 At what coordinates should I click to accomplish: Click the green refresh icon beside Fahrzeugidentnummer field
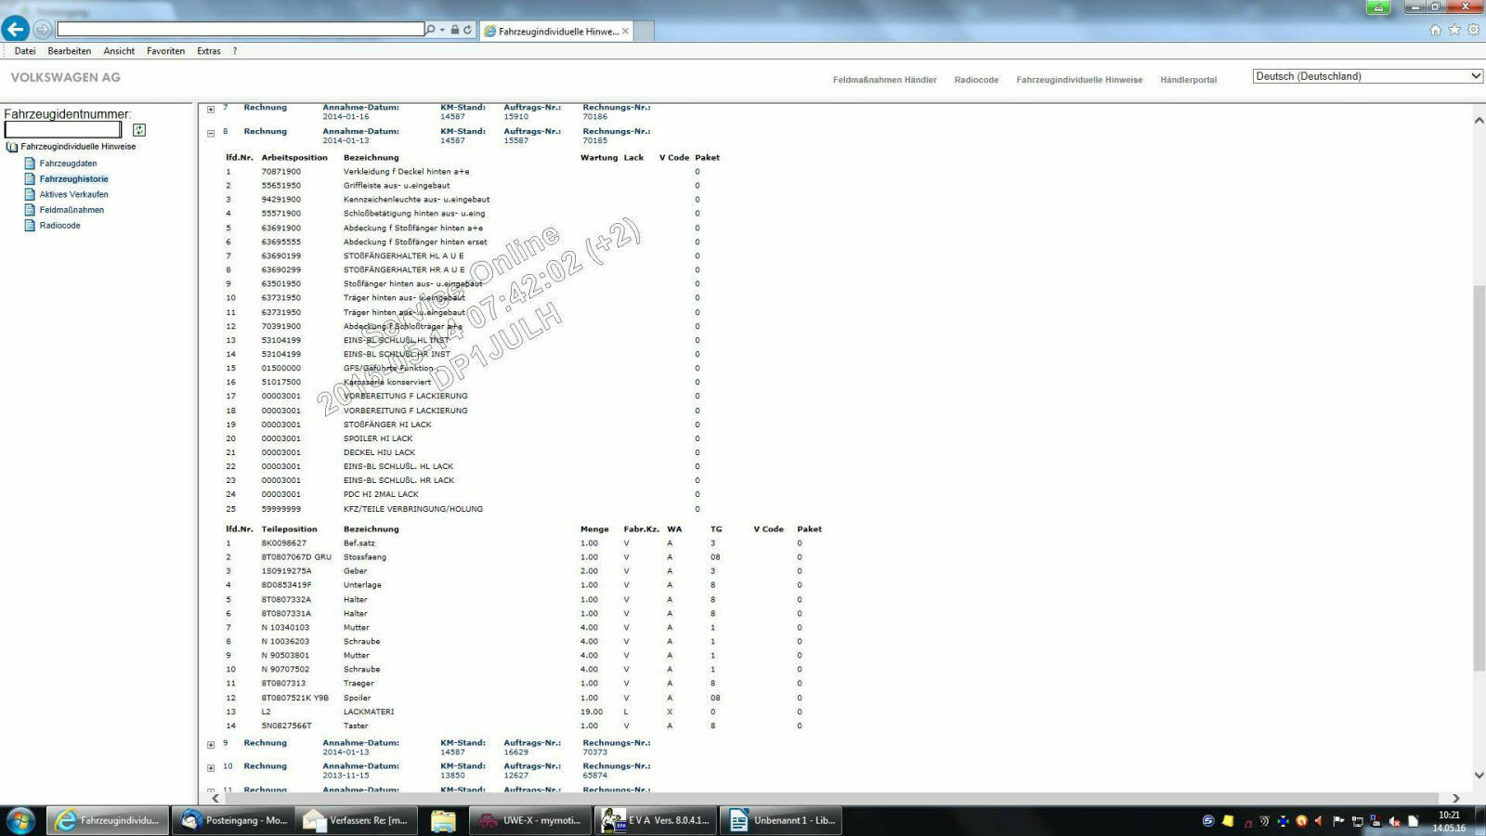click(x=139, y=130)
